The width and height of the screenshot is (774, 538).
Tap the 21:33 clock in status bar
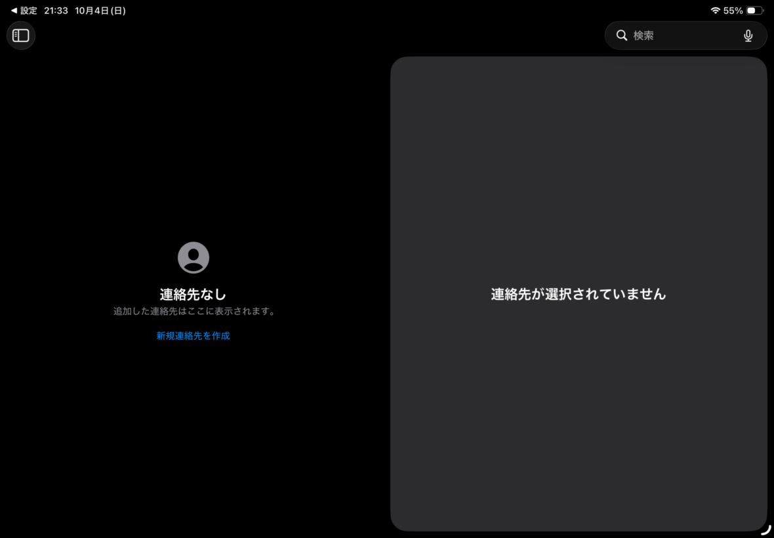[56, 11]
